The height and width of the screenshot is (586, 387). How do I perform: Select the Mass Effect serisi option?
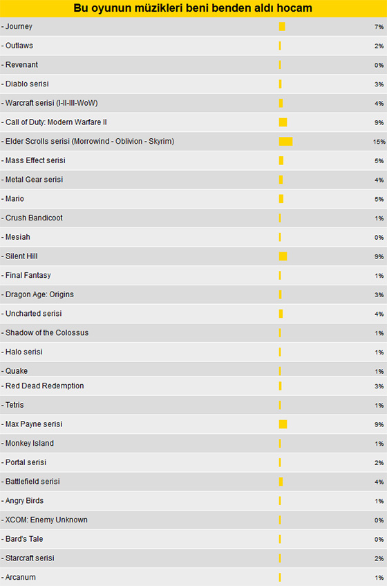tap(193, 160)
